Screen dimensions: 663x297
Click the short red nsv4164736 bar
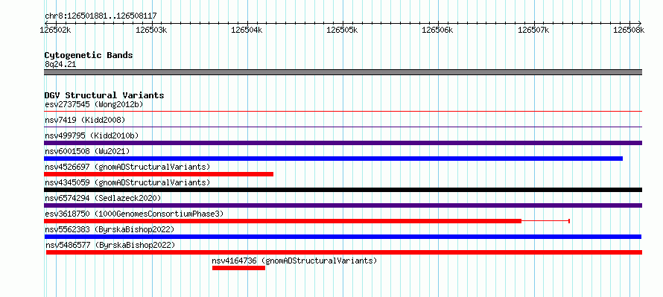point(238,268)
